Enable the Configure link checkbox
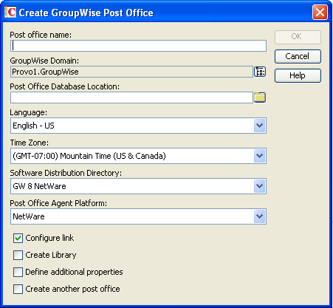333x308 pixels. (18, 238)
